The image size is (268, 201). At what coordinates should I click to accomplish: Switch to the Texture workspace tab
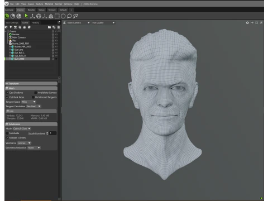[x=52, y=10]
